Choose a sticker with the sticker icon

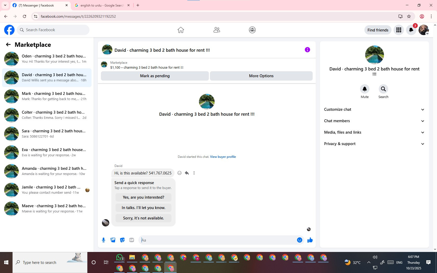tap(122, 240)
